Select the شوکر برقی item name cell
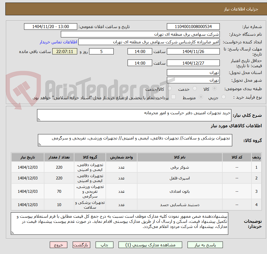 click(x=180, y=167)
